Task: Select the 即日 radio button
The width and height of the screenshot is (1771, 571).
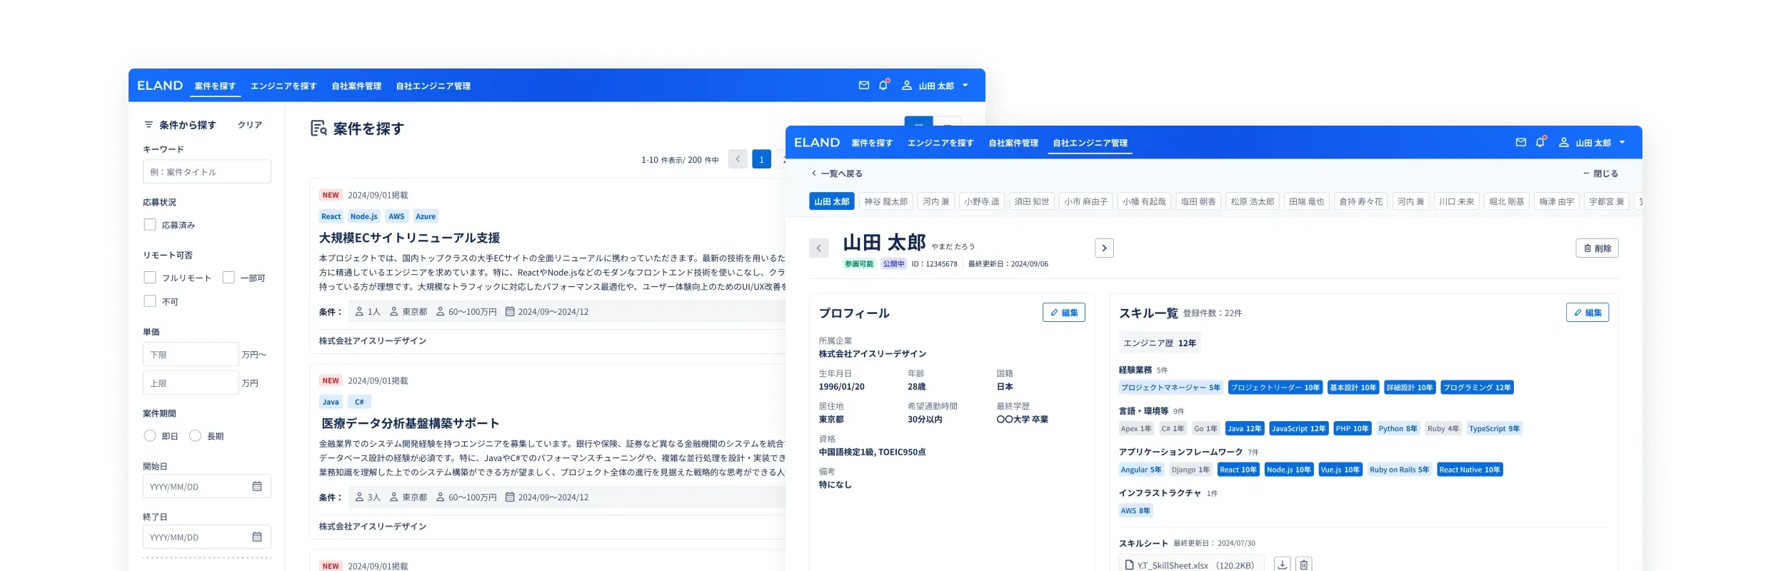Action: pos(150,435)
